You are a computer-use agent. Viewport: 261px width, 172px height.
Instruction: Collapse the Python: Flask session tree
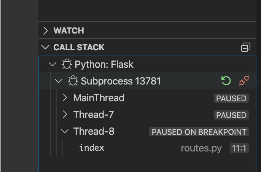(x=53, y=64)
